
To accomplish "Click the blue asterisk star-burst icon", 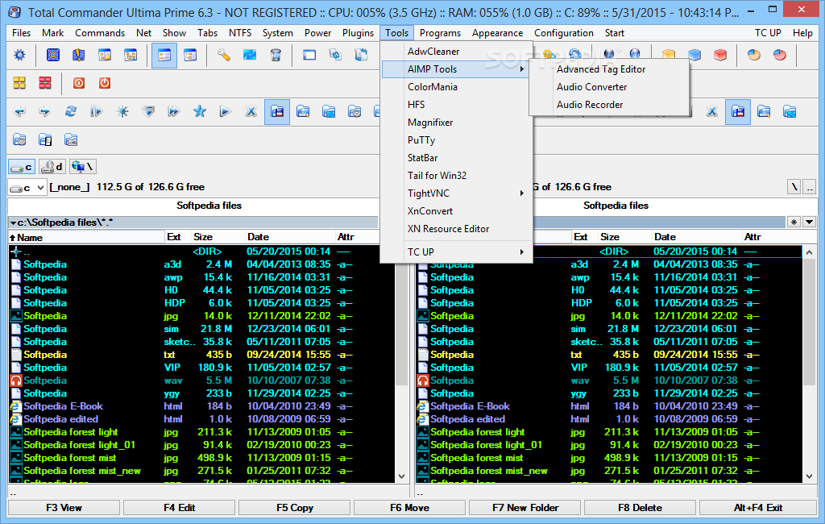I will (122, 111).
